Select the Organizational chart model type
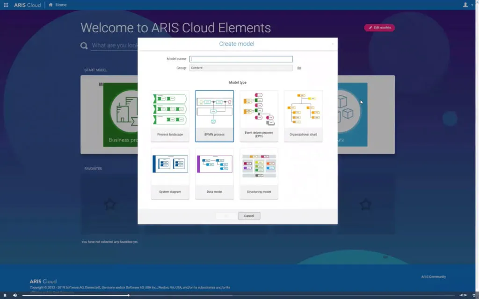 click(x=303, y=116)
